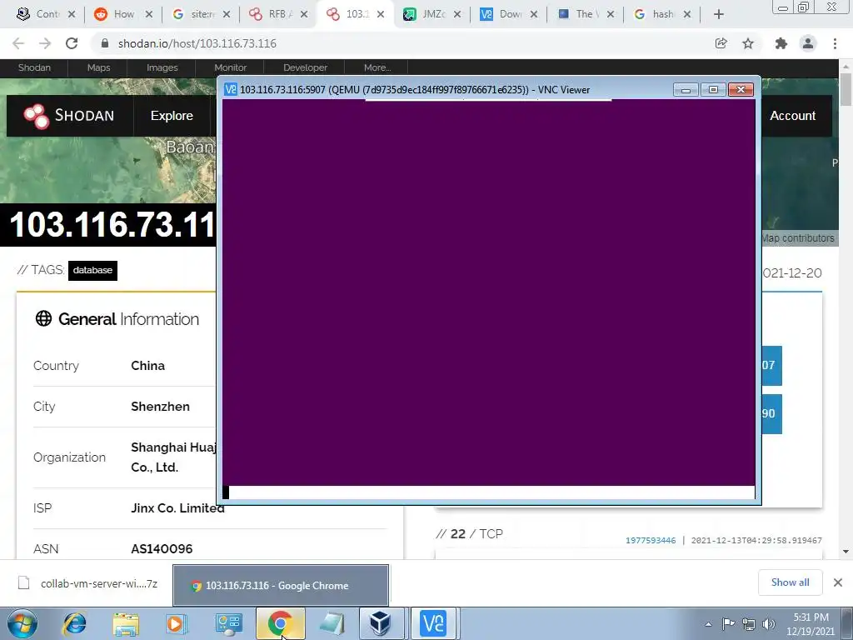Switch to the Google 'site:' tab
Image resolution: width=853 pixels, height=640 pixels.
pos(200,14)
